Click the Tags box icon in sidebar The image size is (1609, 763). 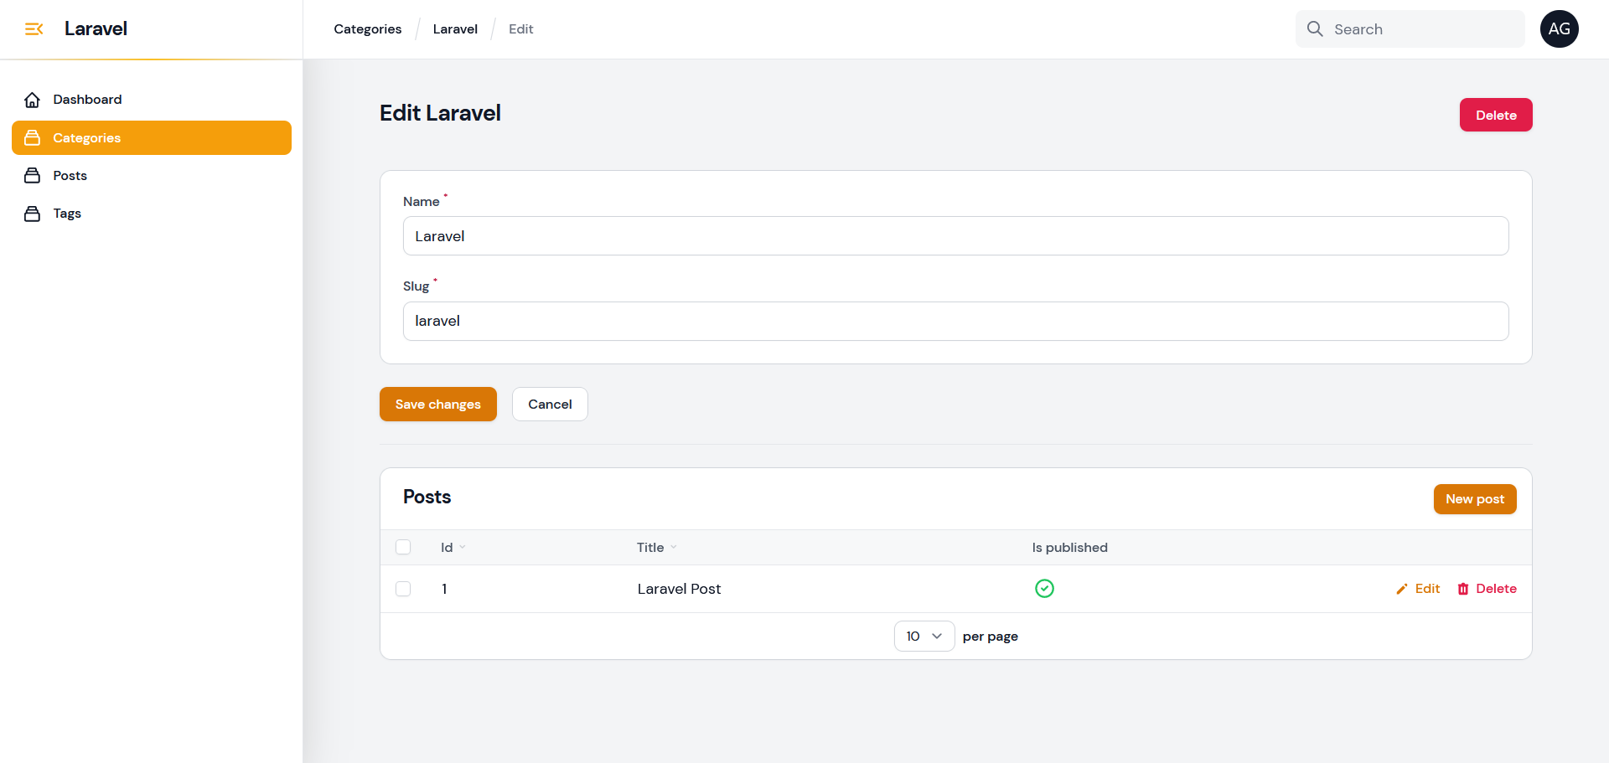(x=32, y=214)
